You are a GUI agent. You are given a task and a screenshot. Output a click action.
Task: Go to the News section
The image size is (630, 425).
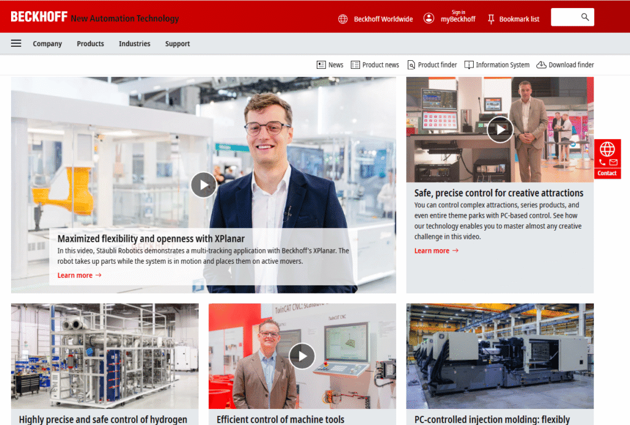click(330, 65)
